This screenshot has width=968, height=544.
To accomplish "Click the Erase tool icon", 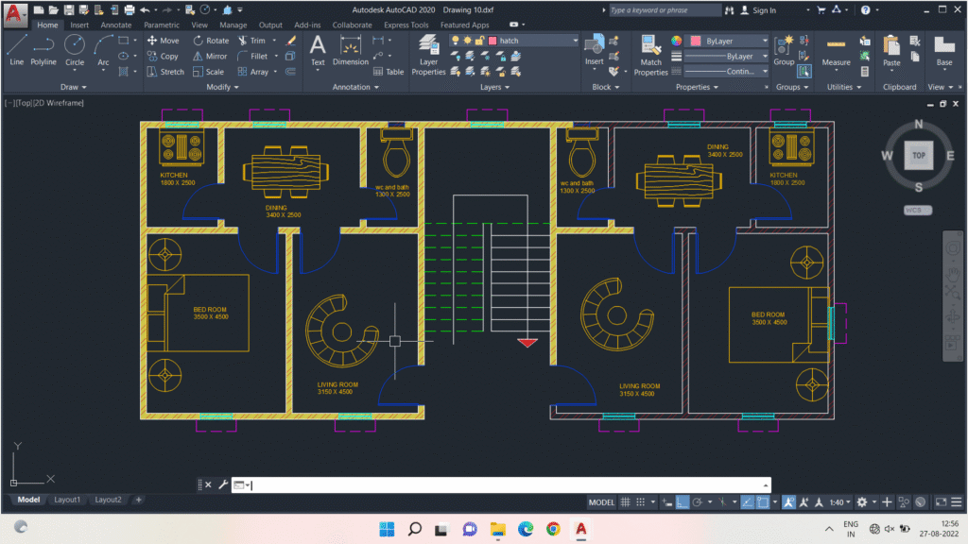I will [x=291, y=41].
